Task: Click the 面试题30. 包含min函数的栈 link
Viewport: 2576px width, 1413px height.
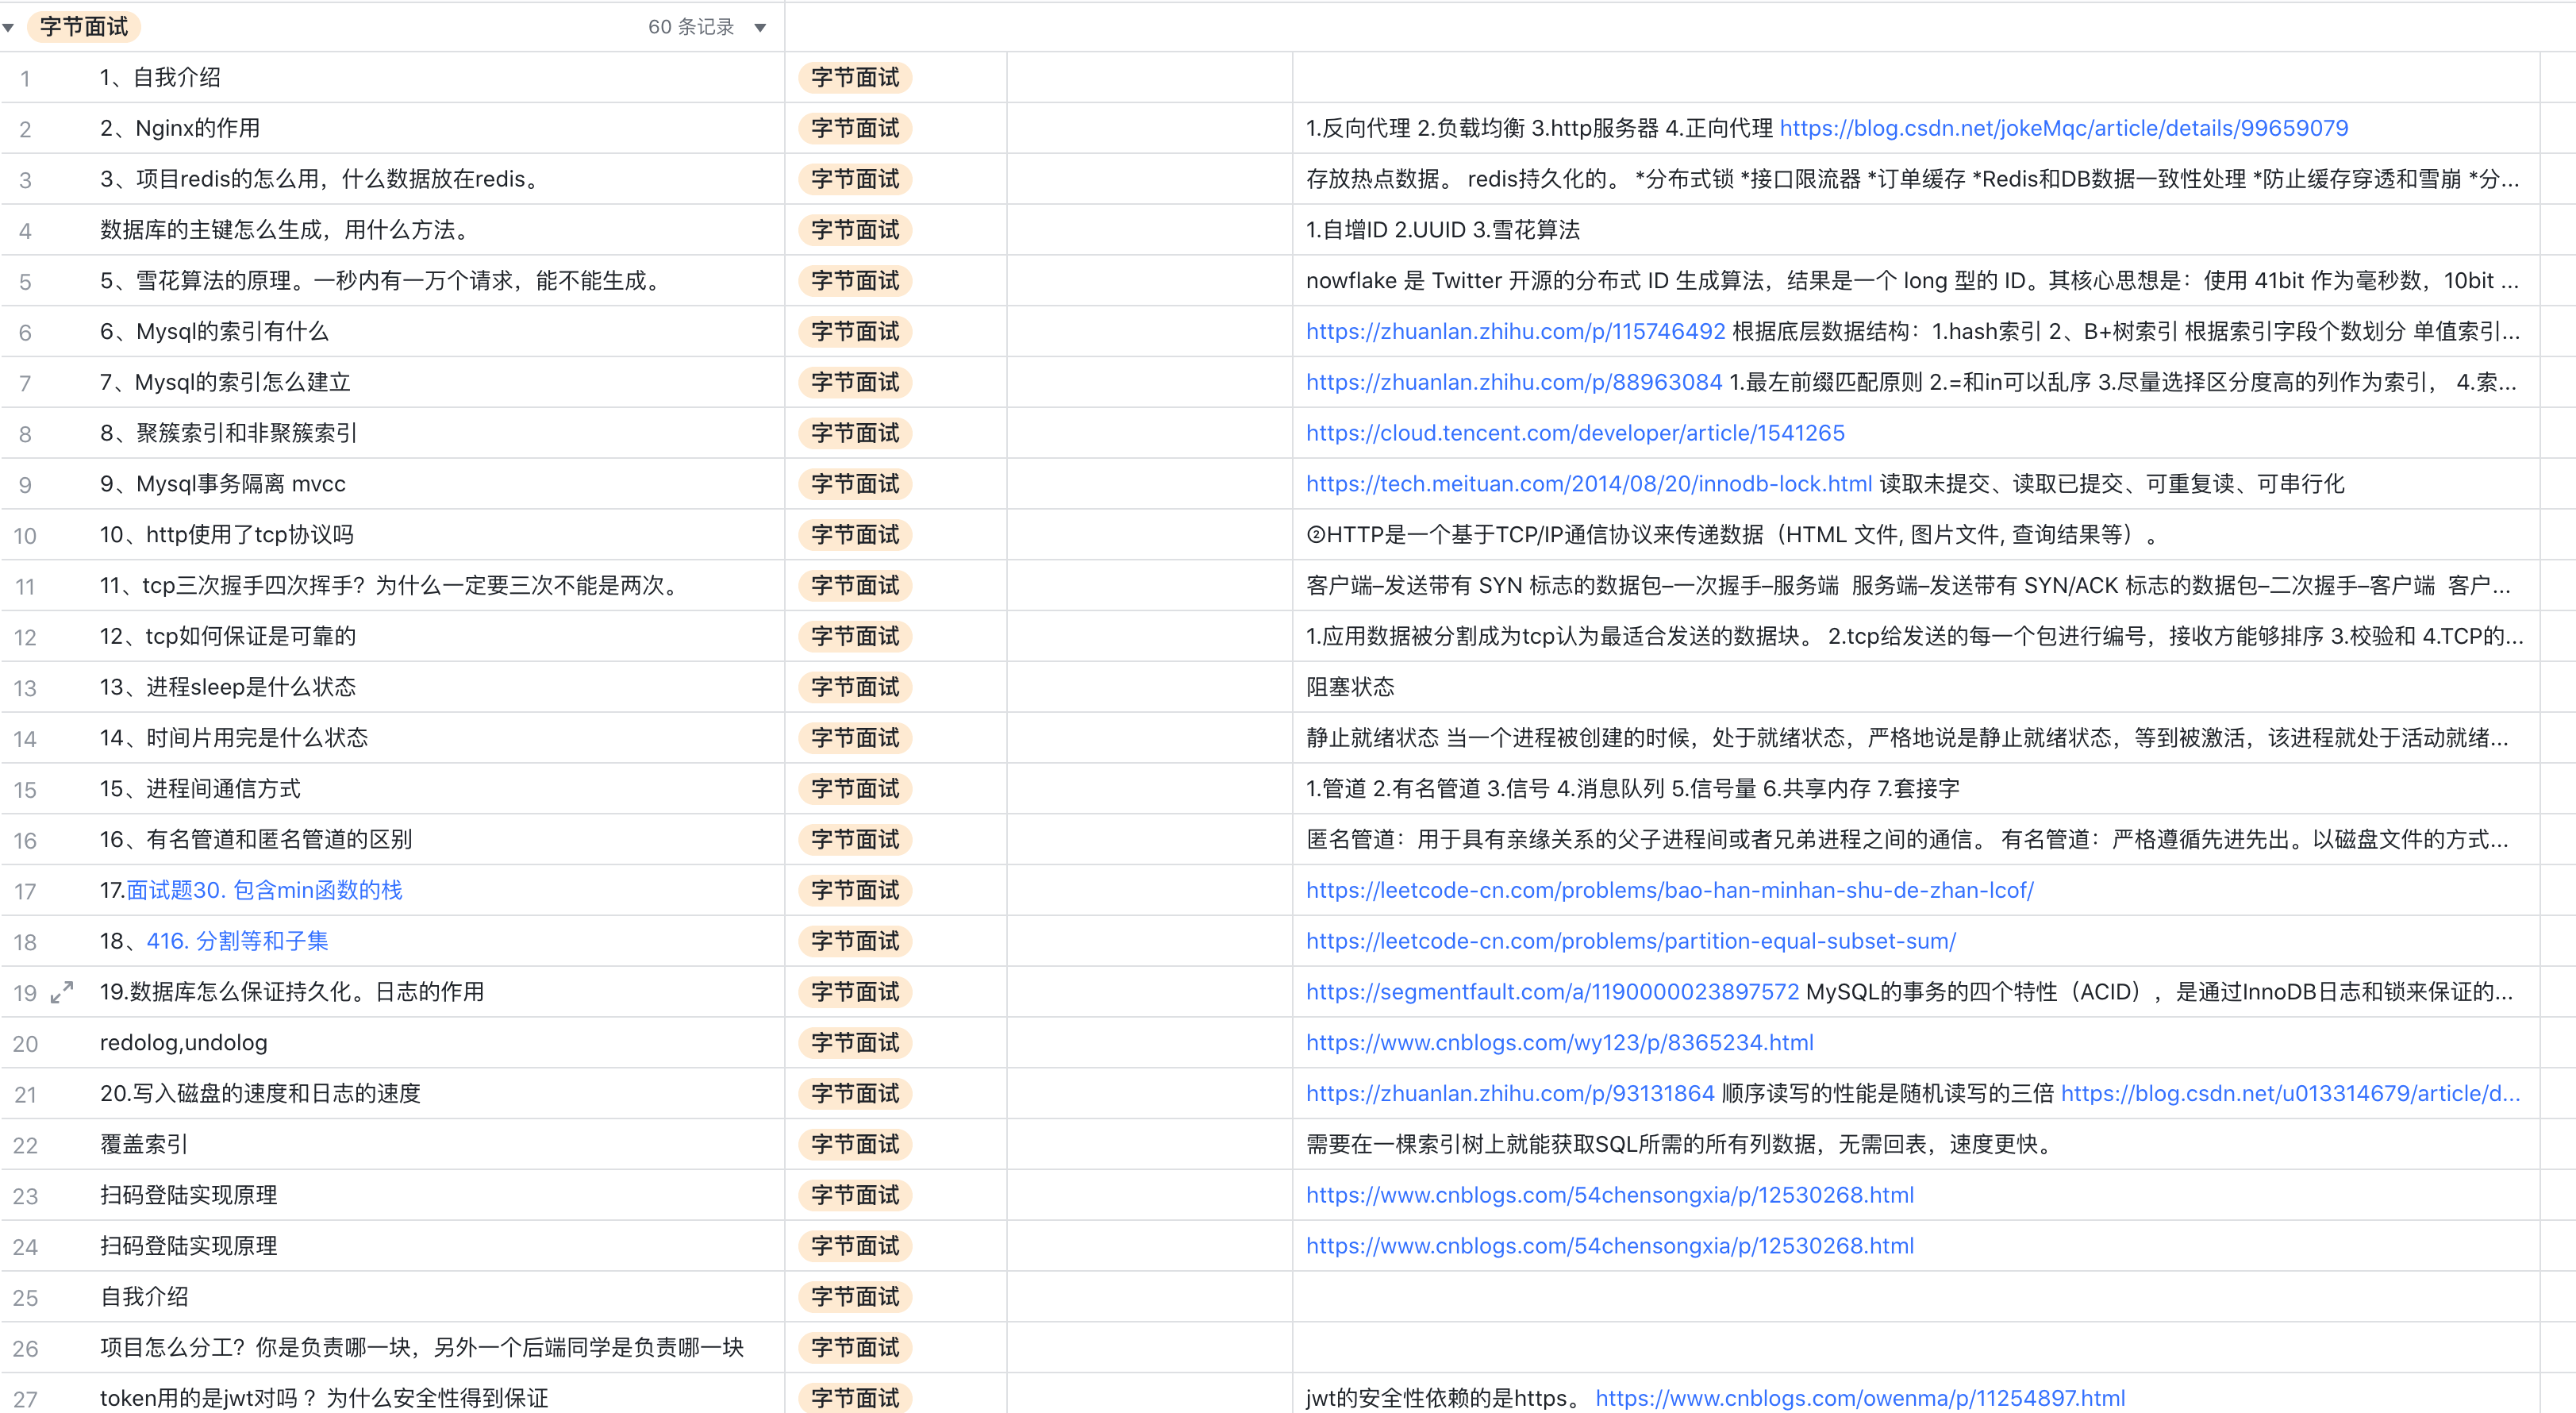Action: (264, 890)
